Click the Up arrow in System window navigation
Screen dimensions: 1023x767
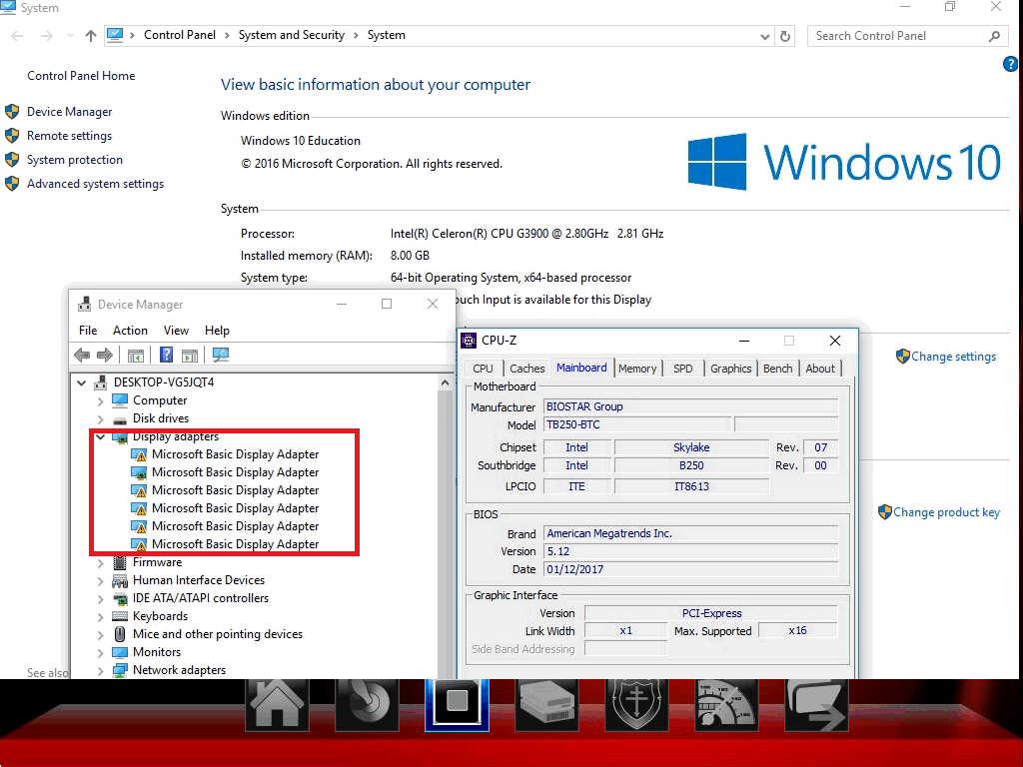point(91,36)
